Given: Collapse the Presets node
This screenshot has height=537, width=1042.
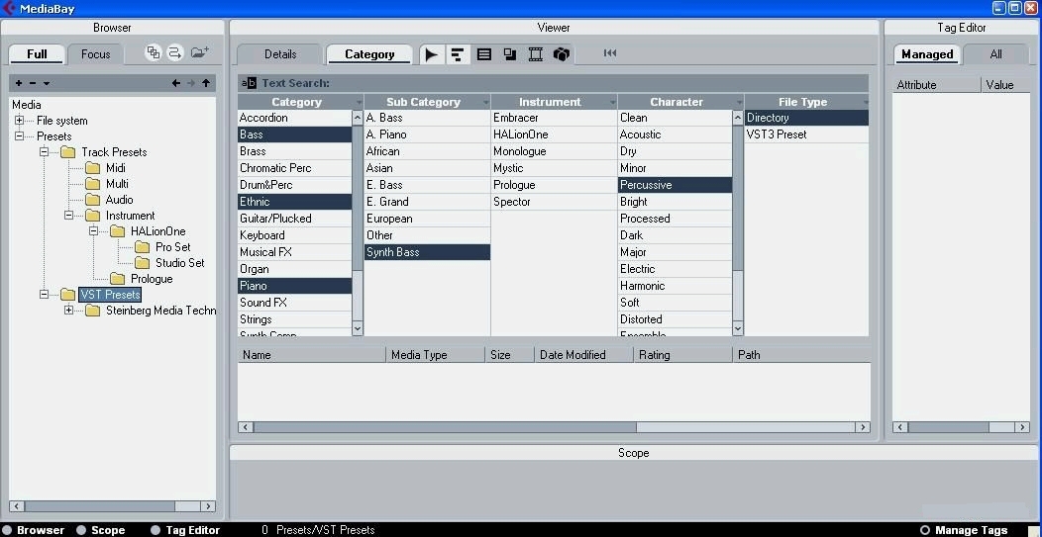Looking at the screenshot, I should click(x=19, y=136).
